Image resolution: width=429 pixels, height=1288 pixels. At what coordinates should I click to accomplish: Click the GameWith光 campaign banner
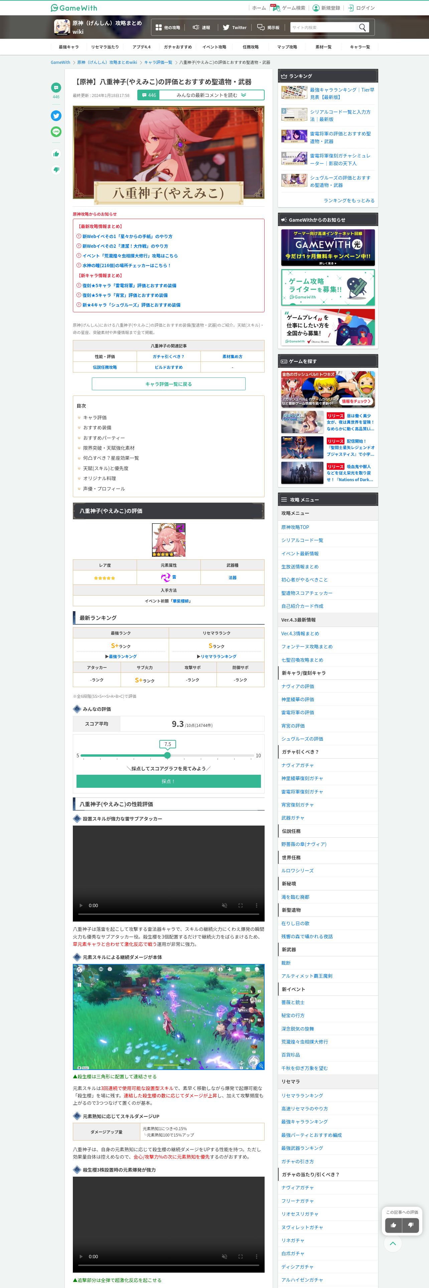328,247
